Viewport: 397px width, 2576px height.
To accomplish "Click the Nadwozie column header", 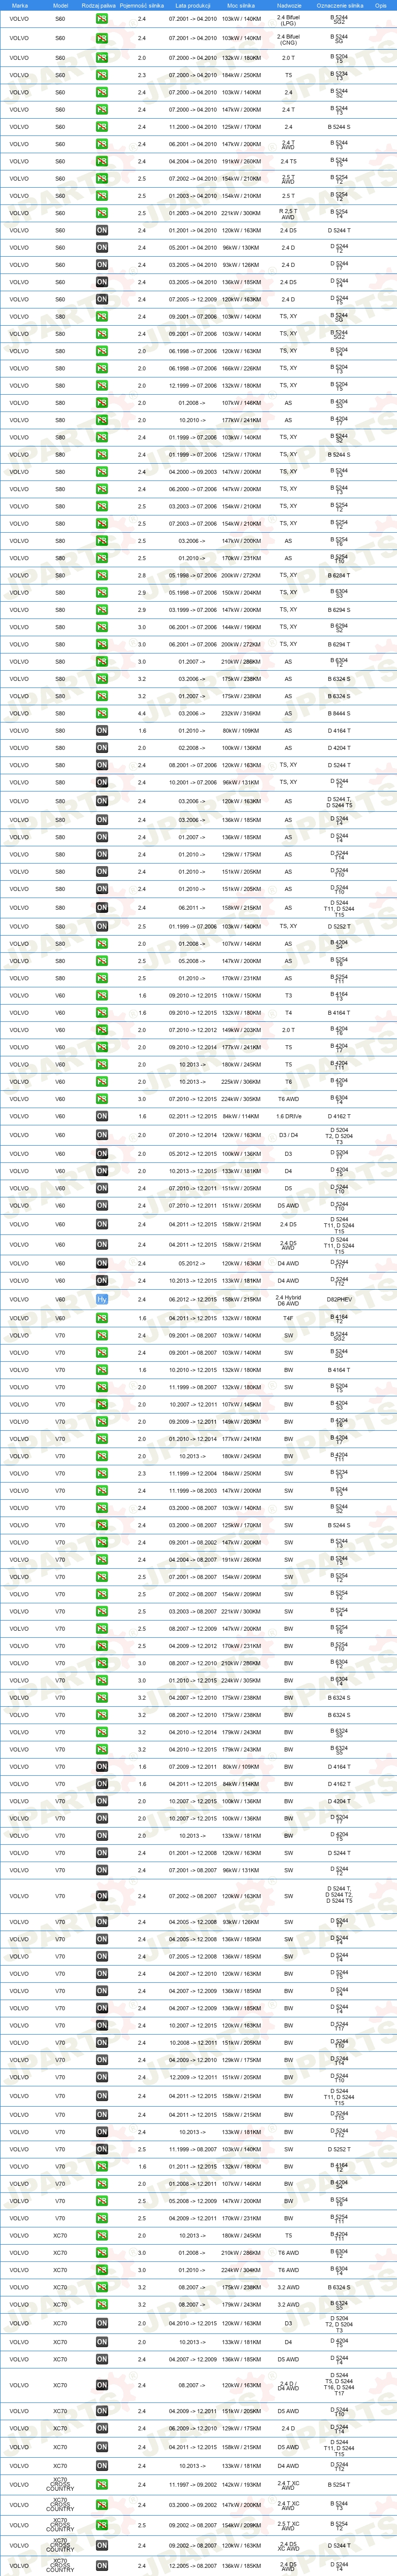I will pyautogui.click(x=289, y=5).
